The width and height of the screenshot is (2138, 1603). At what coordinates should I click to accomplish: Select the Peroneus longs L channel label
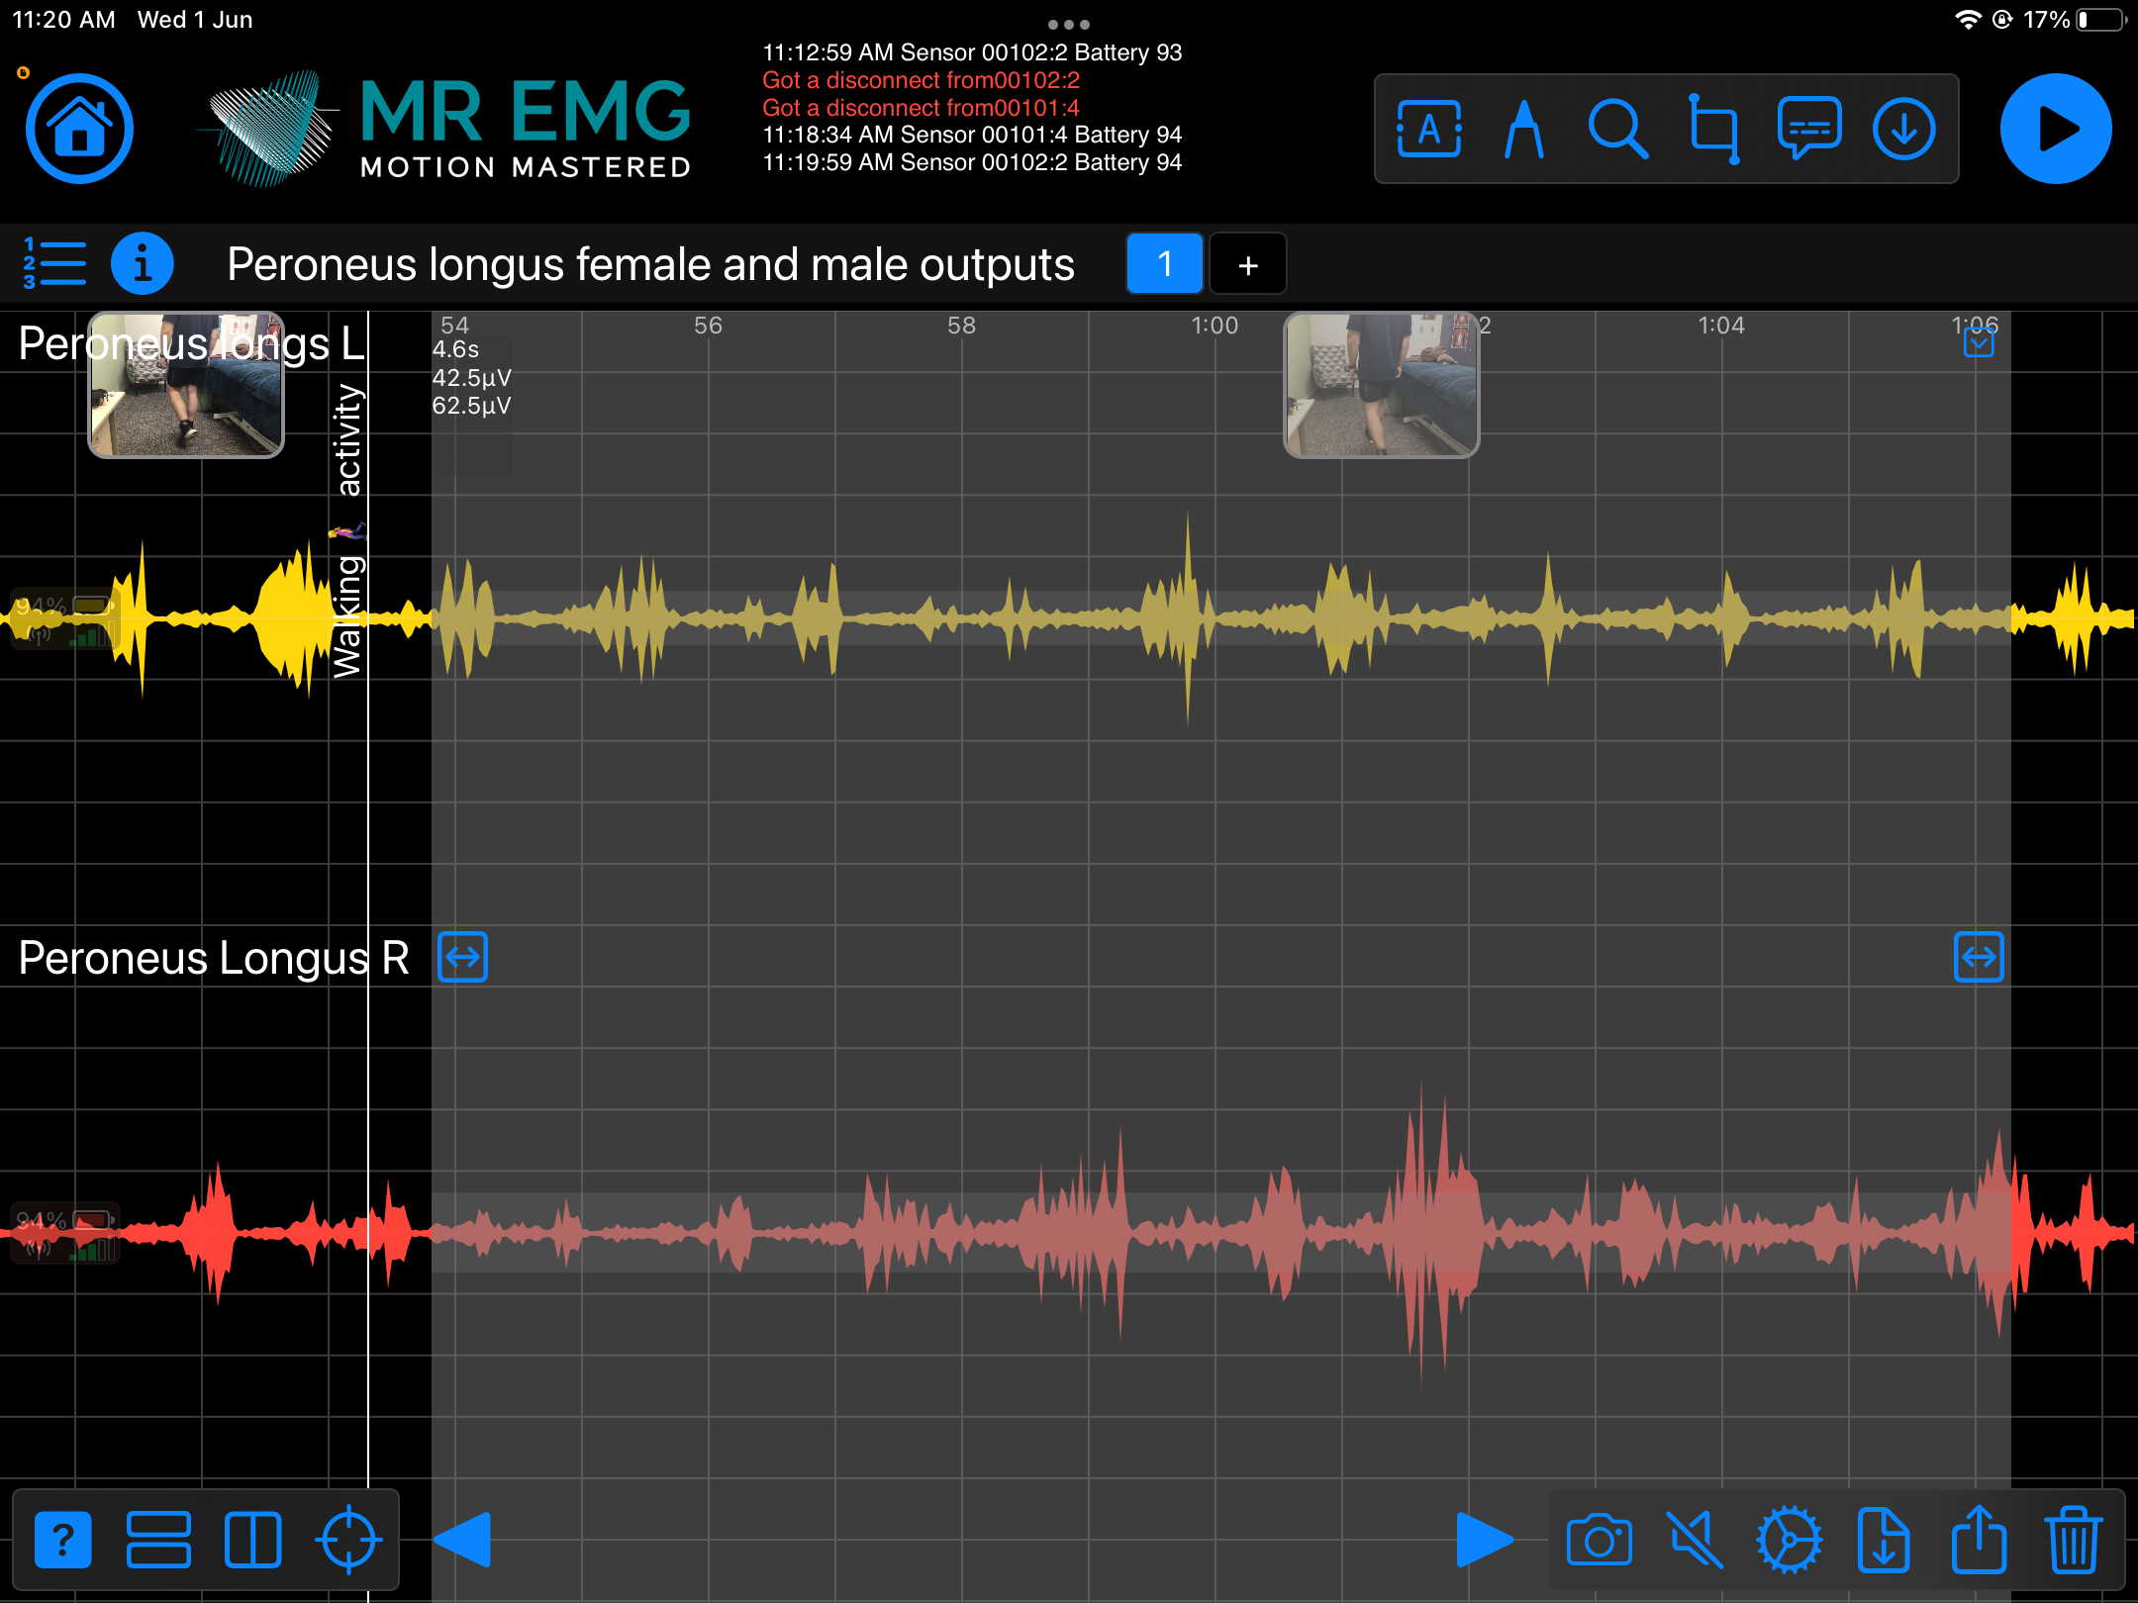(191, 344)
